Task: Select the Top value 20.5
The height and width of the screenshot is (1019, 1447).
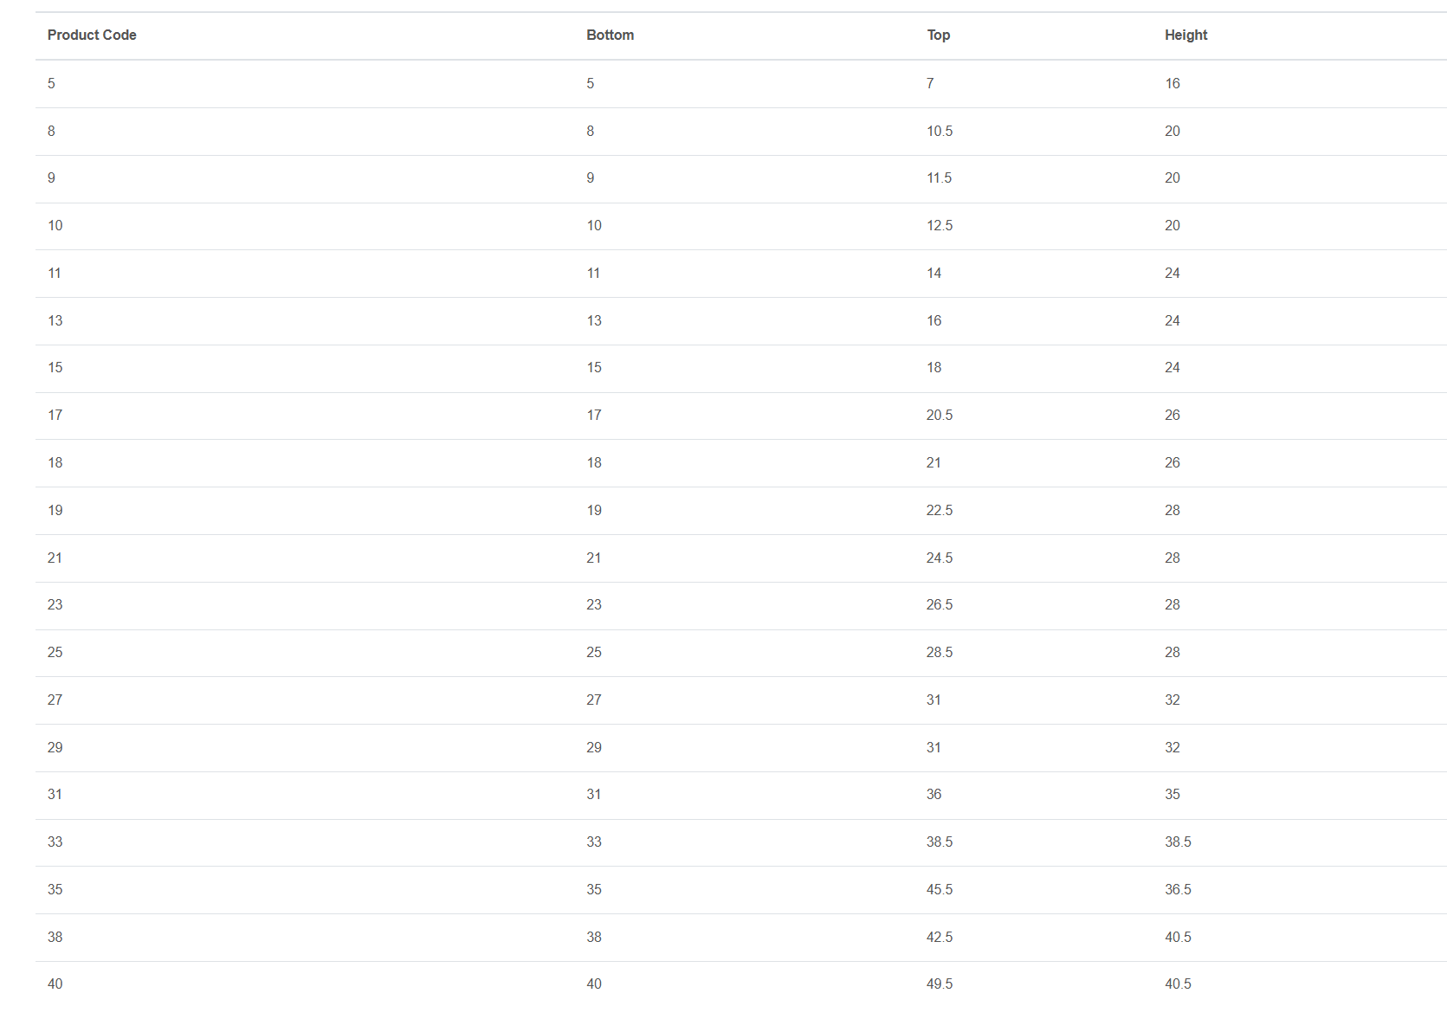Action: [939, 416]
